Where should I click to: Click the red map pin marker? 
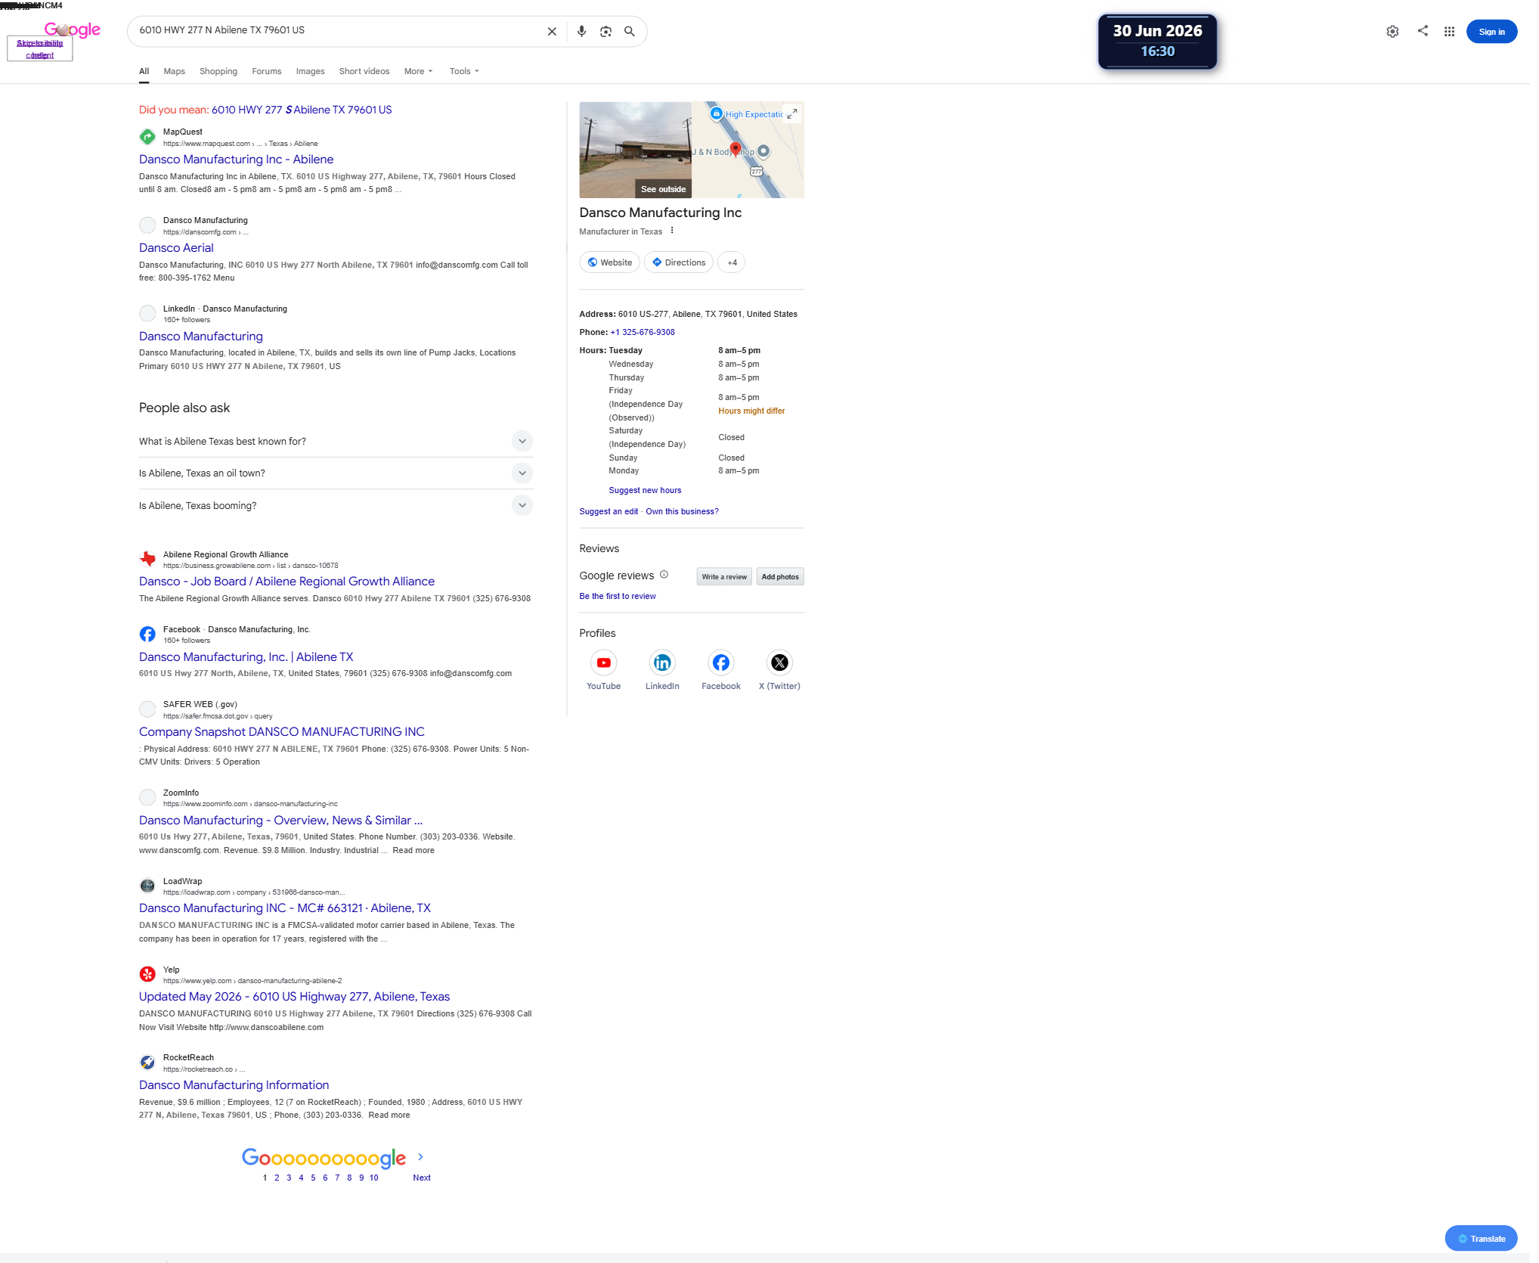point(735,148)
